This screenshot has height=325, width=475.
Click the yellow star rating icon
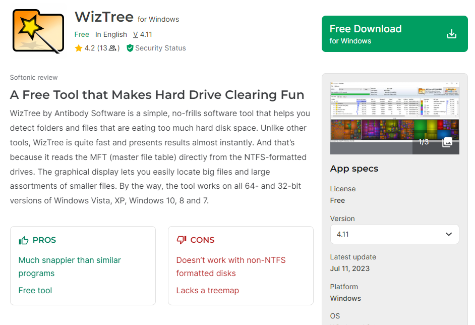[x=79, y=48]
